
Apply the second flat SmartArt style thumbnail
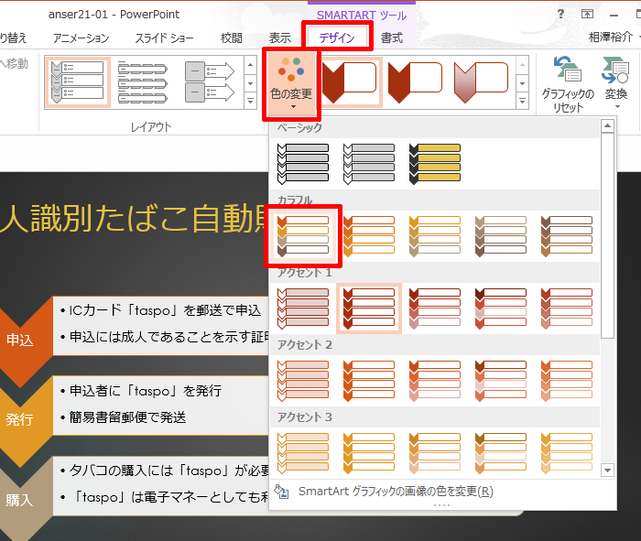[415, 82]
